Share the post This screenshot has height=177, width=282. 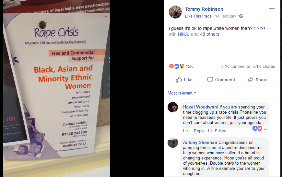[x=258, y=80]
